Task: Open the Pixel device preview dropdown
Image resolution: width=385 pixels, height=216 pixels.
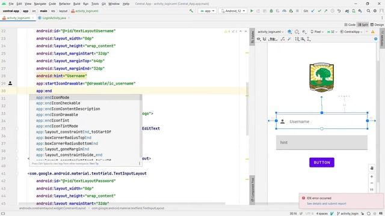Action: pos(317,32)
